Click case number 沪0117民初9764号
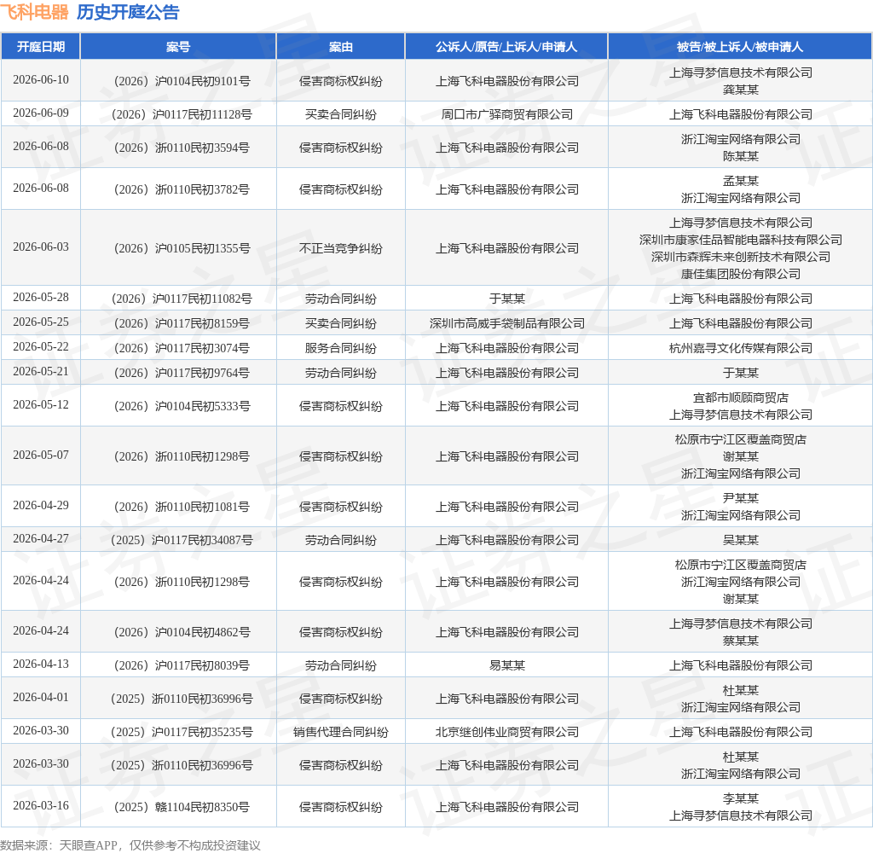Image resolution: width=873 pixels, height=853 pixels. (x=182, y=374)
